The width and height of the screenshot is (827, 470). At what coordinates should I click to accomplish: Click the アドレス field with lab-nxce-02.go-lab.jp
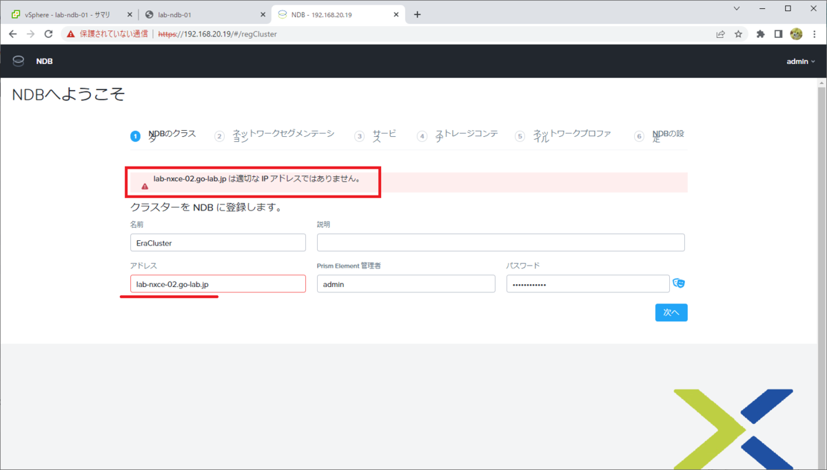tap(218, 284)
